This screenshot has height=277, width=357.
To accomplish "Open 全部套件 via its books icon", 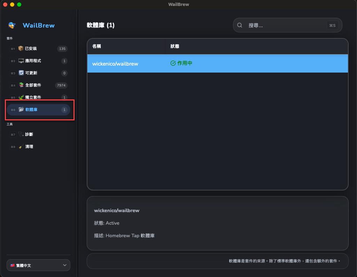I will (21, 85).
